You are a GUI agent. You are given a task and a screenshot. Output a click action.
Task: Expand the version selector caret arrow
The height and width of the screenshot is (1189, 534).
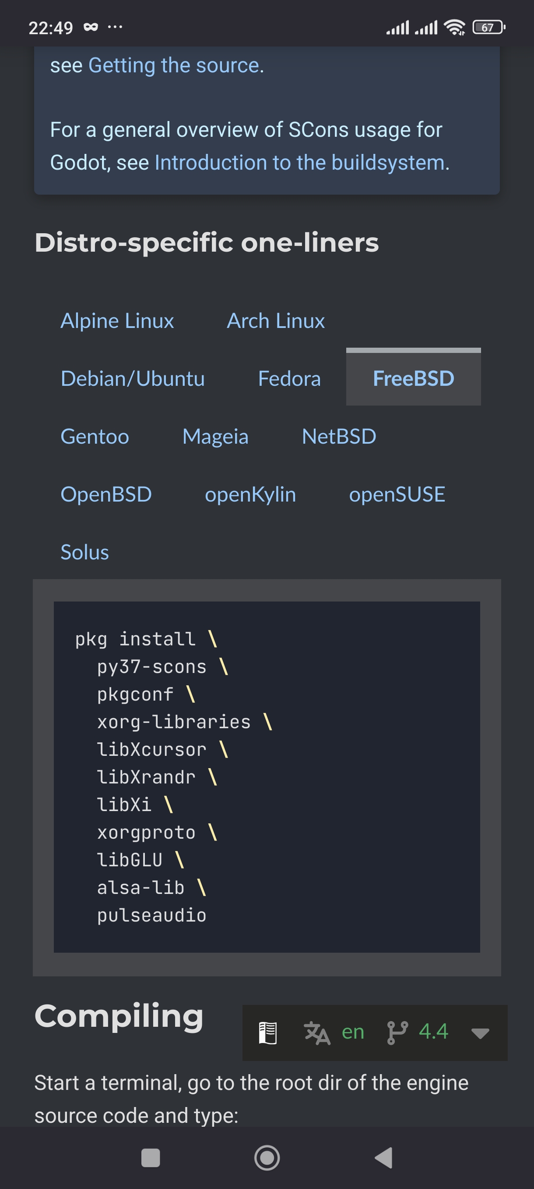pyautogui.click(x=480, y=1033)
